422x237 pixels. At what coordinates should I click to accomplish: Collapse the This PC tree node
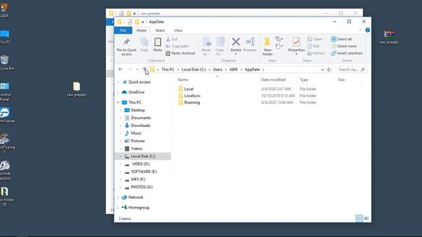pyautogui.click(x=118, y=103)
